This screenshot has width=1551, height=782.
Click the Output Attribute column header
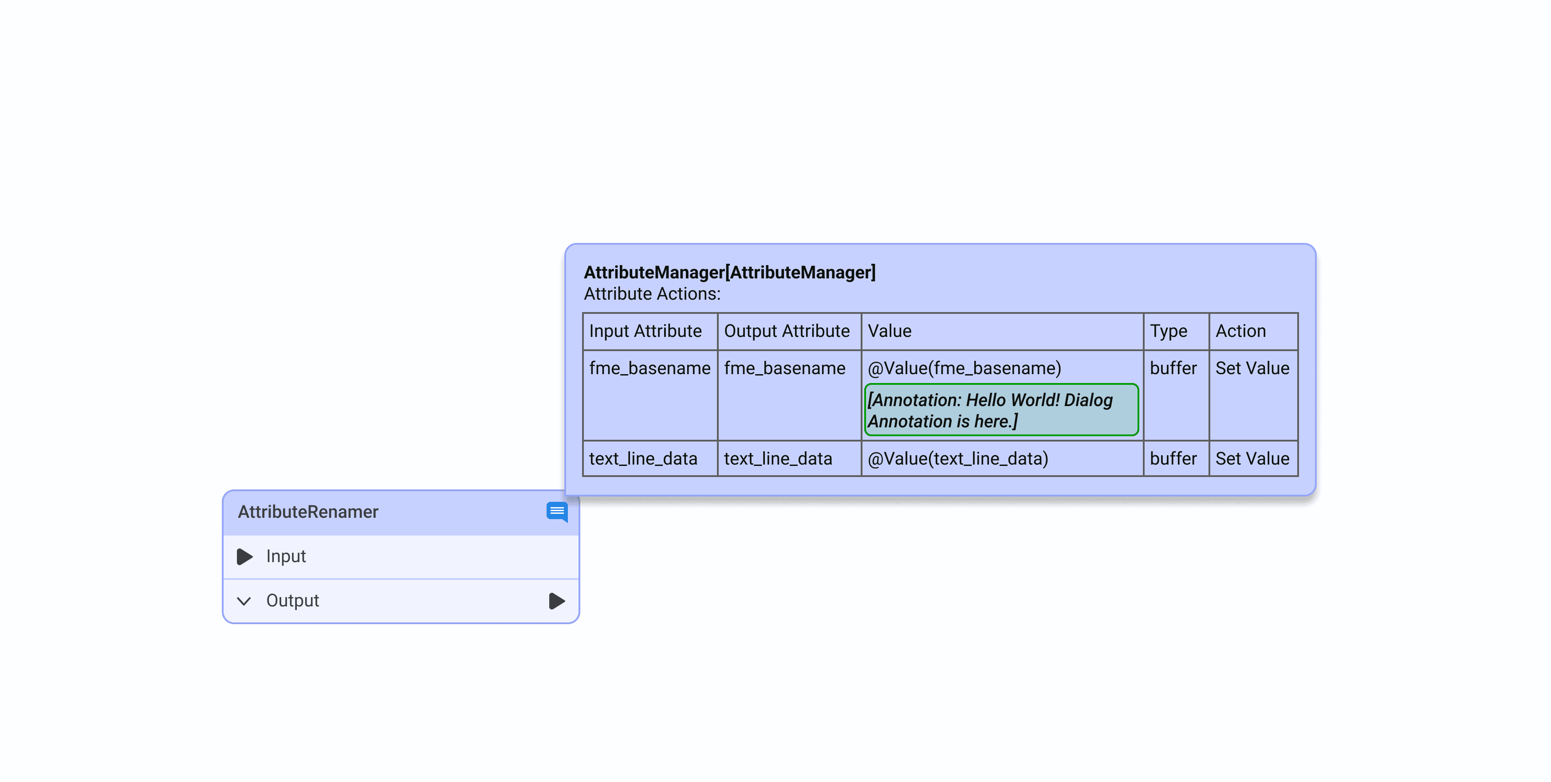tap(786, 332)
